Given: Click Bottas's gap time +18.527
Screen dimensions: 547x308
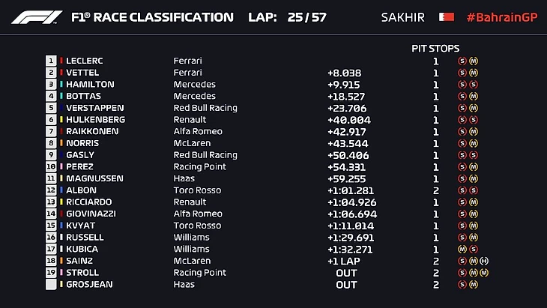Looking at the screenshot, I should [346, 96].
